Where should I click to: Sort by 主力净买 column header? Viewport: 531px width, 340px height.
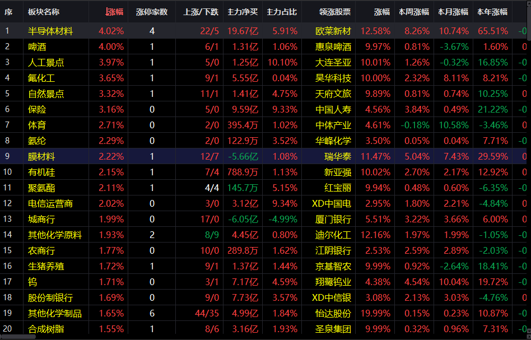[243, 12]
